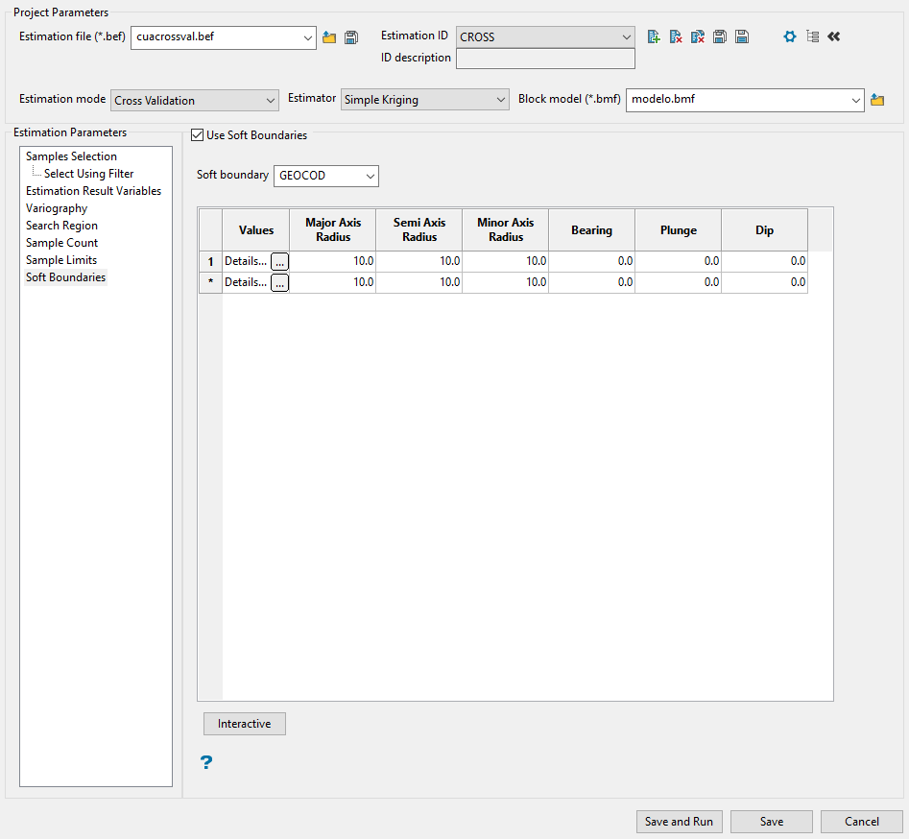Open the tree view icon

point(812,36)
